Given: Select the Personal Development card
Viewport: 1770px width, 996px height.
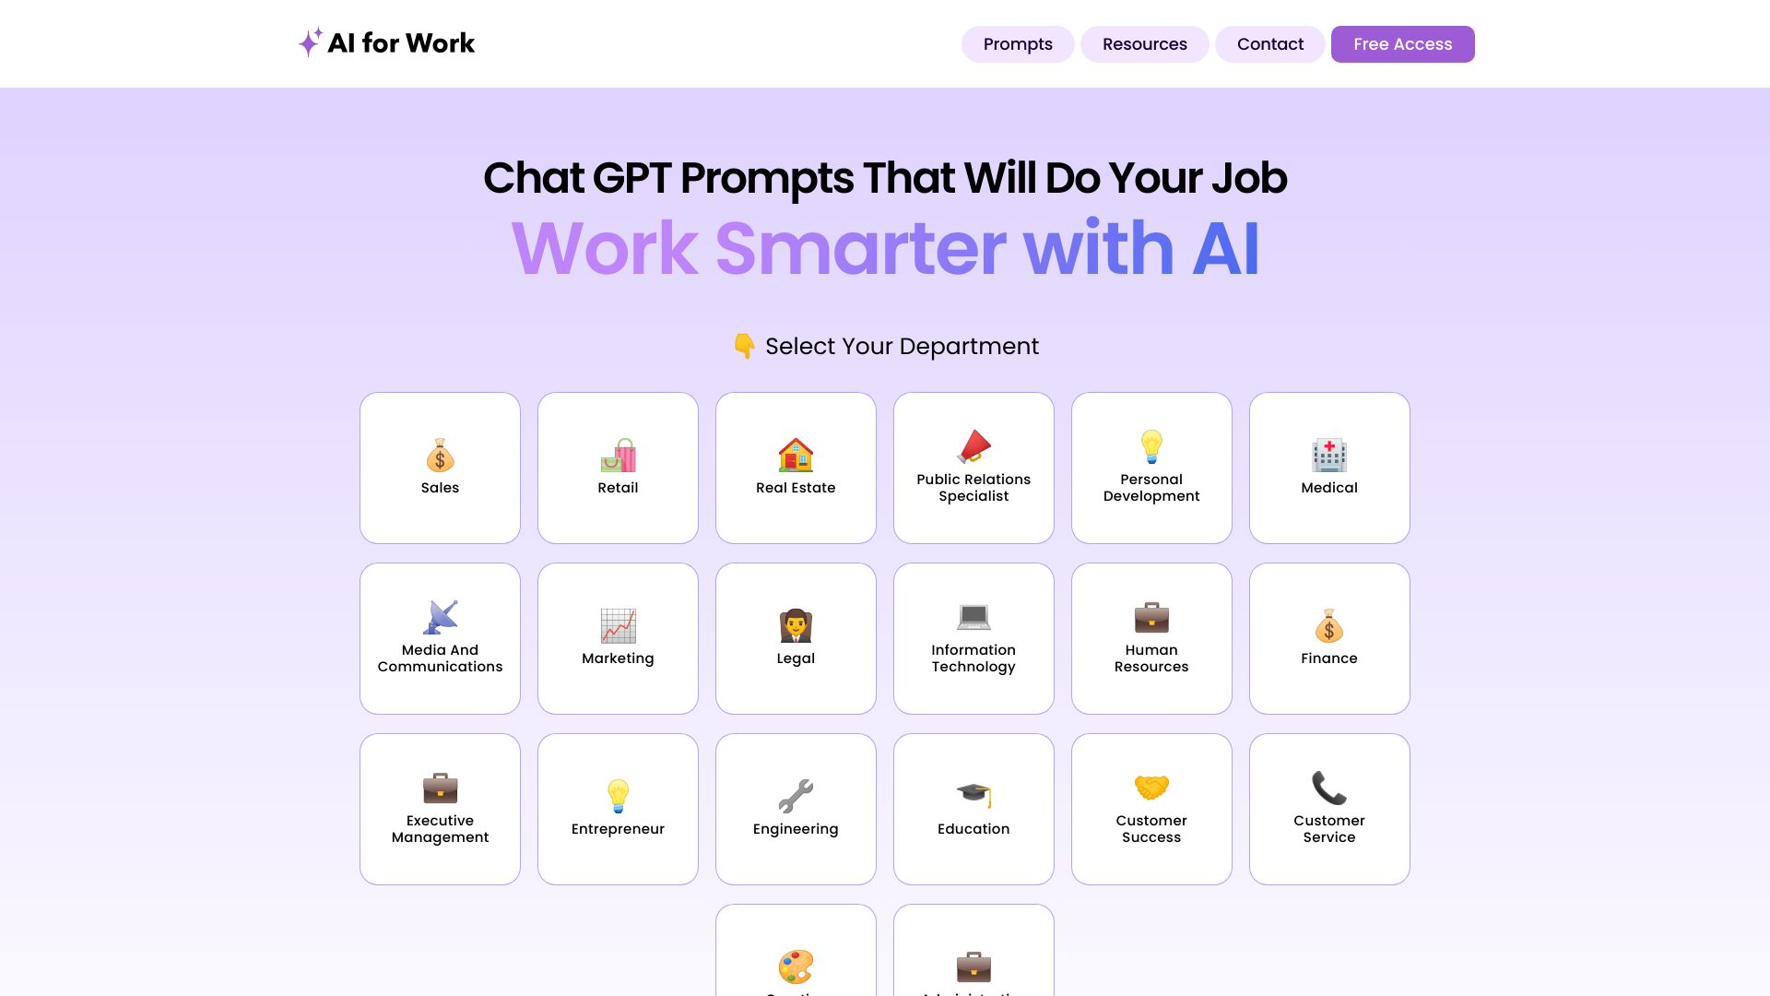Looking at the screenshot, I should [x=1151, y=467].
